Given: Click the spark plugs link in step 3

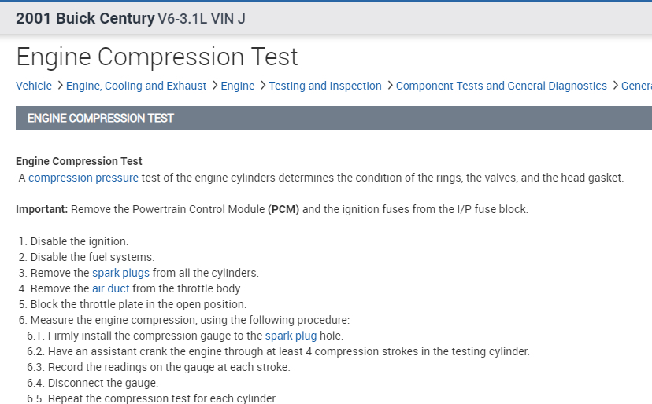Looking at the screenshot, I should pos(120,273).
